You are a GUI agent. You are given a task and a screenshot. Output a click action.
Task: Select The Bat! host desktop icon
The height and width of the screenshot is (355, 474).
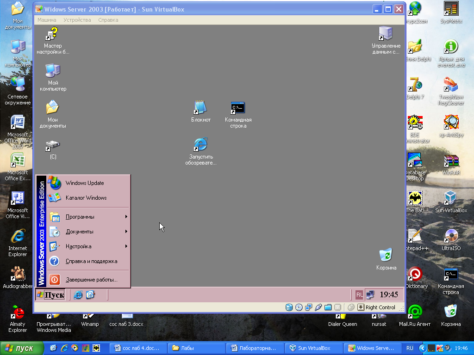coord(415,202)
